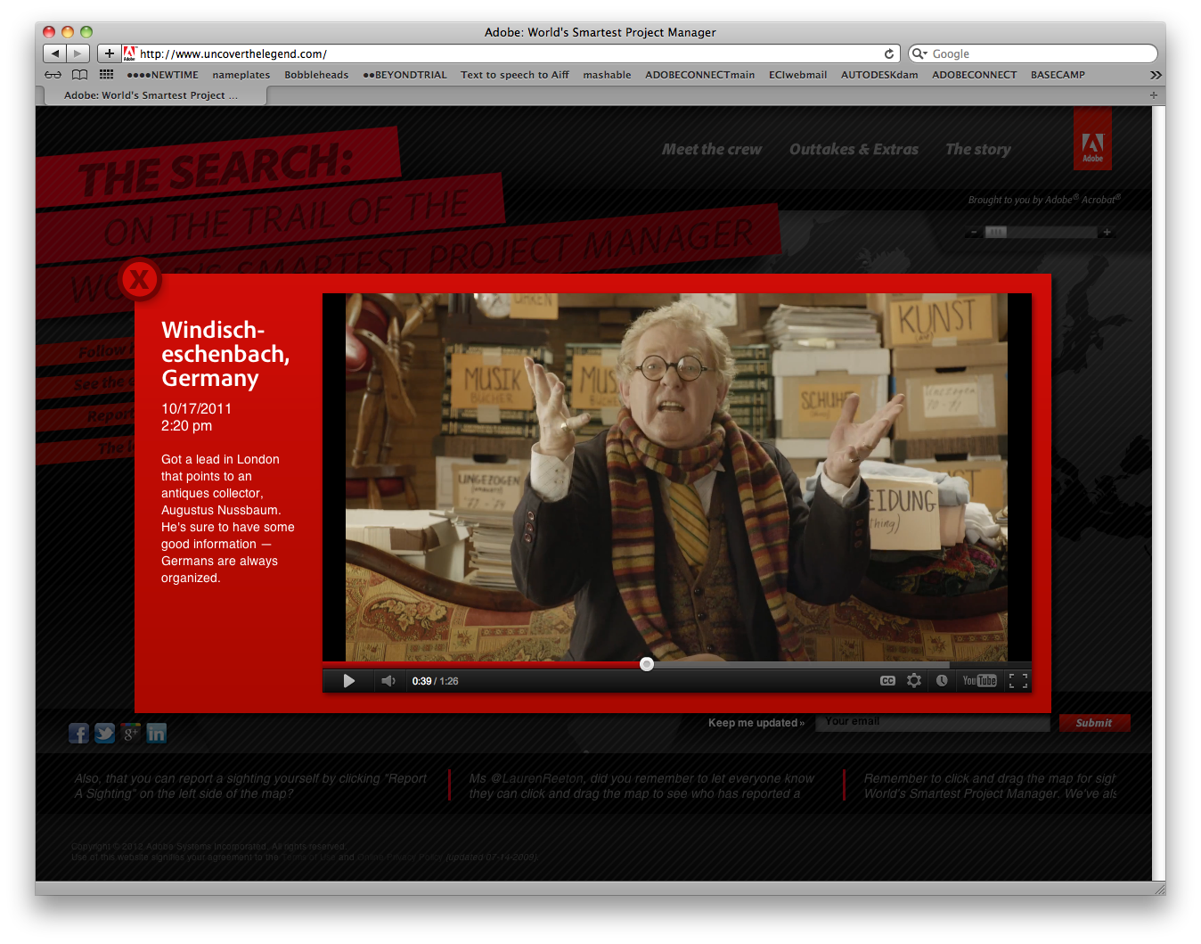Open the BEYONDTRIAL bookmark
The height and width of the screenshot is (944, 1201).
click(x=405, y=75)
